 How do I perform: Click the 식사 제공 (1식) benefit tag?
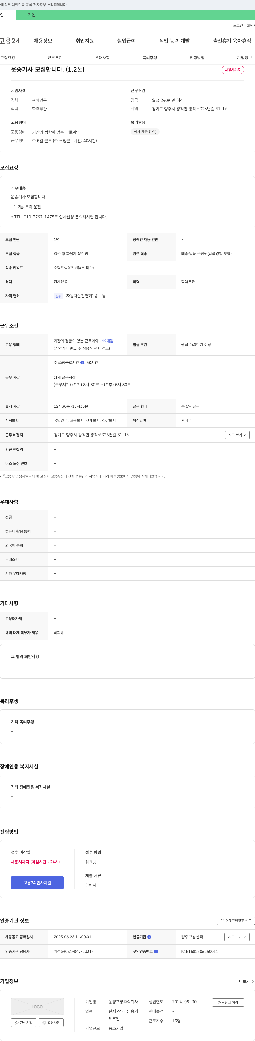click(x=145, y=132)
